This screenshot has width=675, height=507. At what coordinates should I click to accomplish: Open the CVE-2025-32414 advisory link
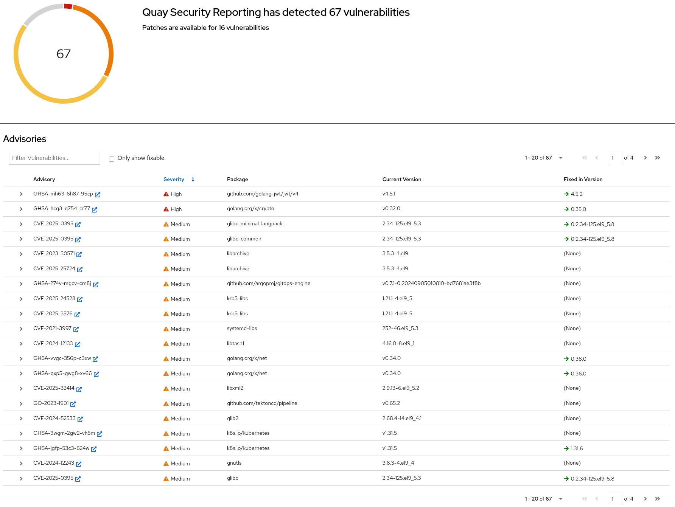[54, 388]
